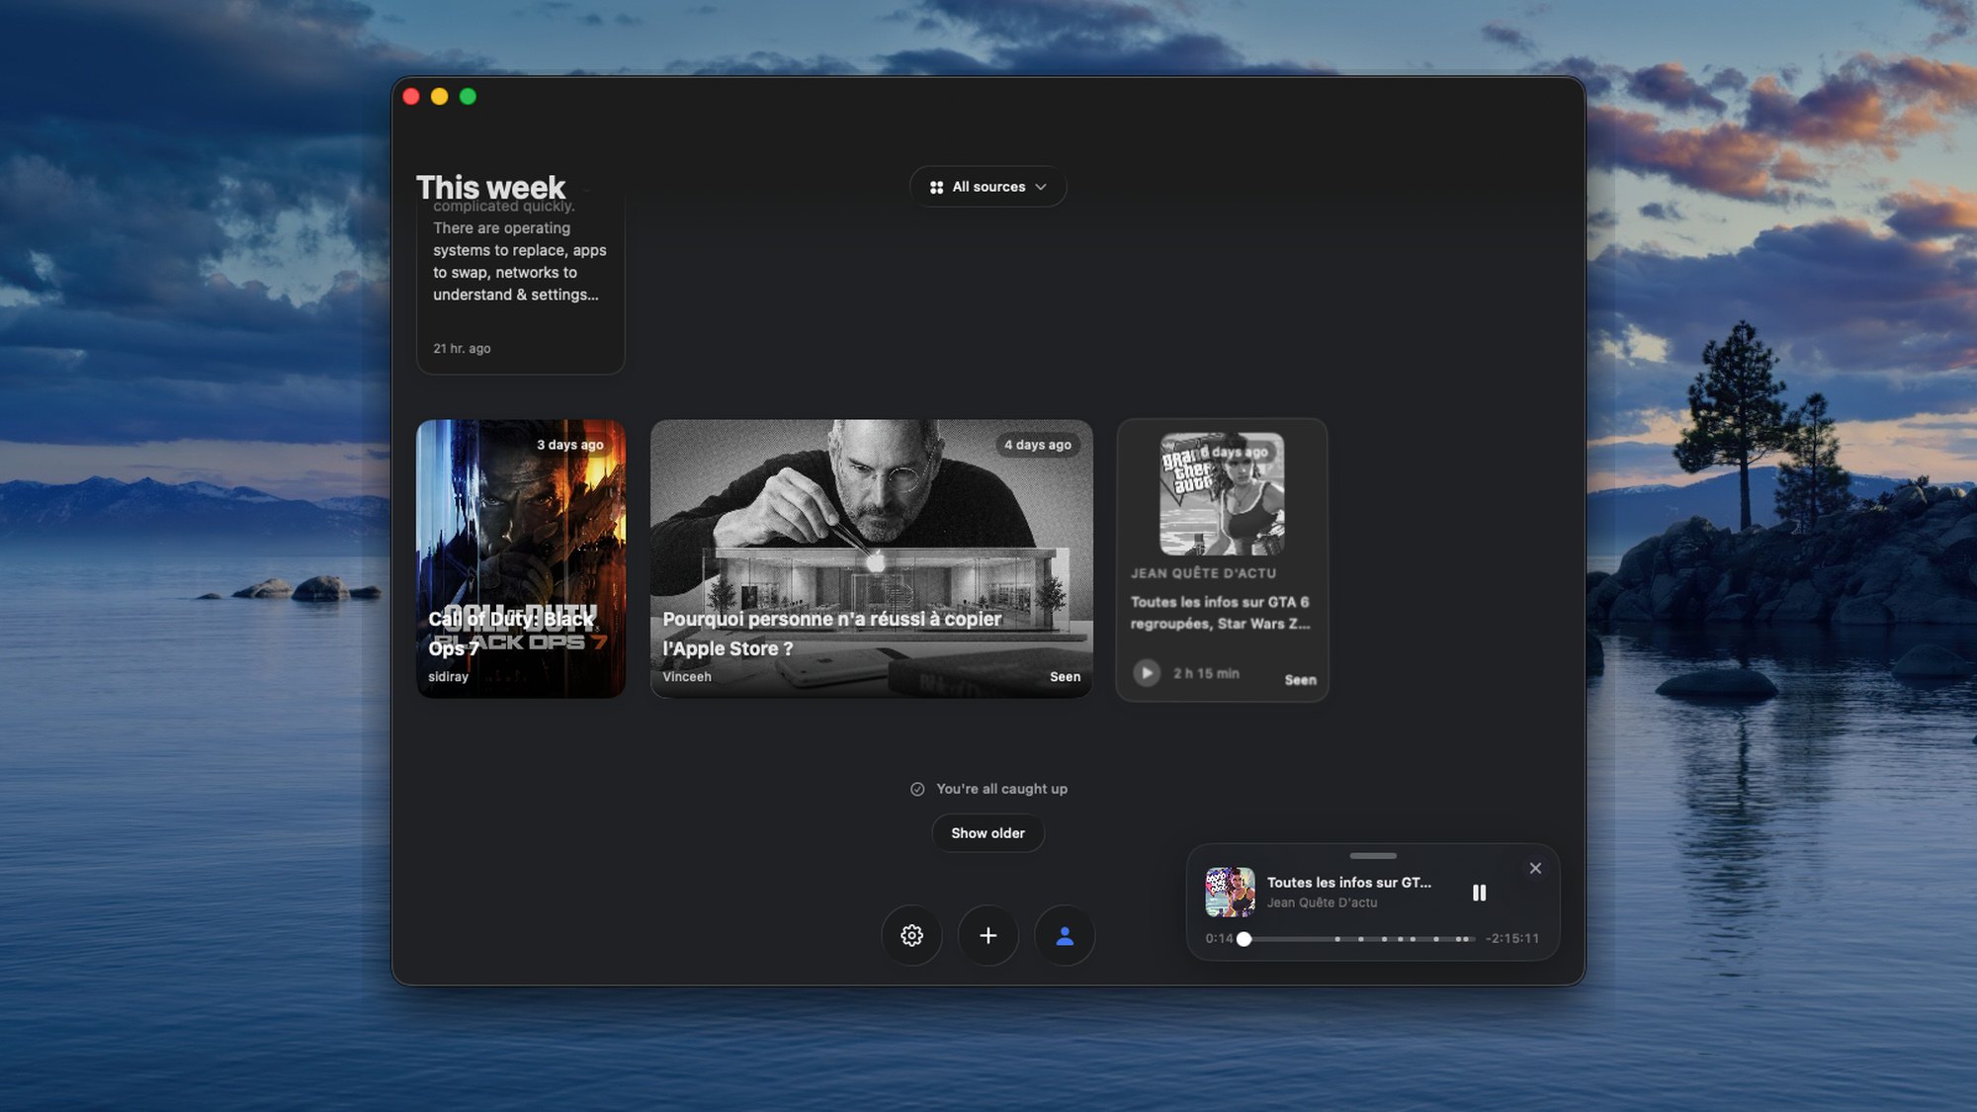Click the Show older button
The height and width of the screenshot is (1112, 1977).
(x=988, y=833)
